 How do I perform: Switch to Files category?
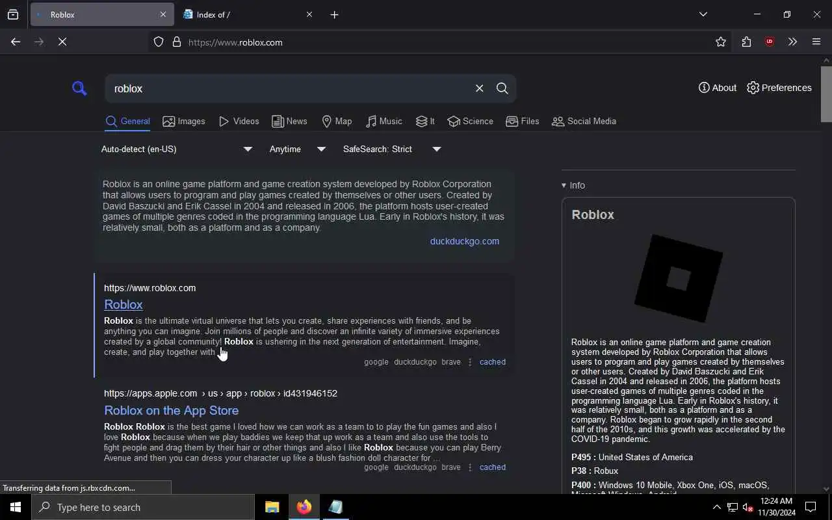[x=523, y=122]
